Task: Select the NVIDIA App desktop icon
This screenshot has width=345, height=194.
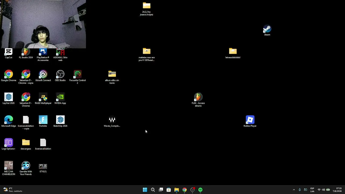Action: click(x=60, y=99)
